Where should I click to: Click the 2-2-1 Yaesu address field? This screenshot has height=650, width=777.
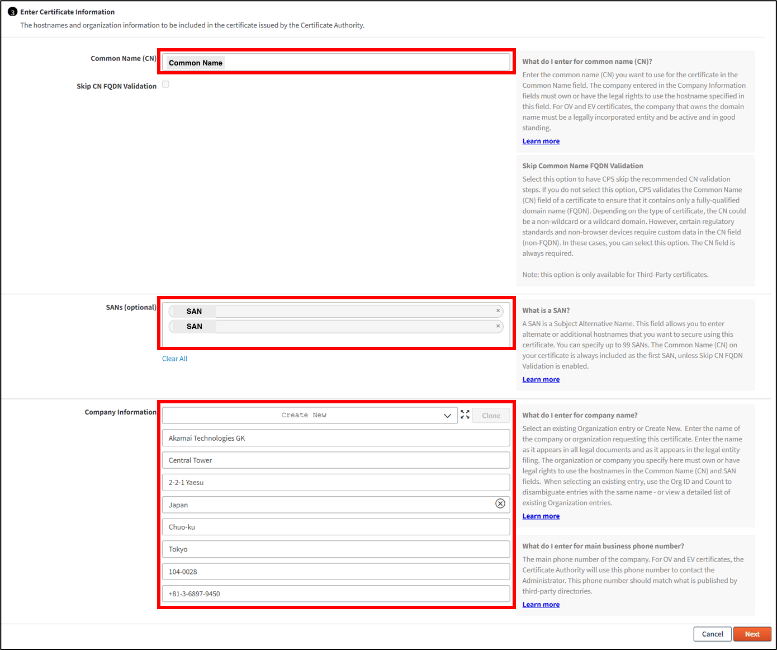(336, 482)
